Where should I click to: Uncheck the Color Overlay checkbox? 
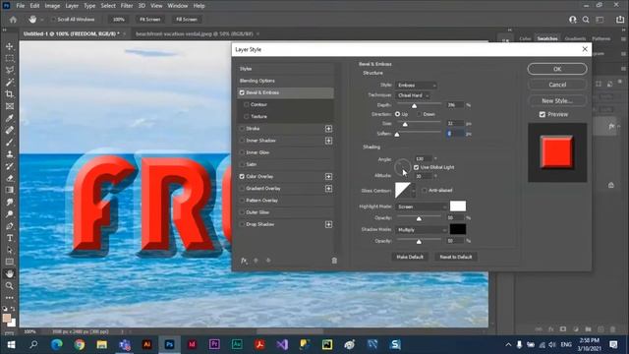tap(242, 177)
